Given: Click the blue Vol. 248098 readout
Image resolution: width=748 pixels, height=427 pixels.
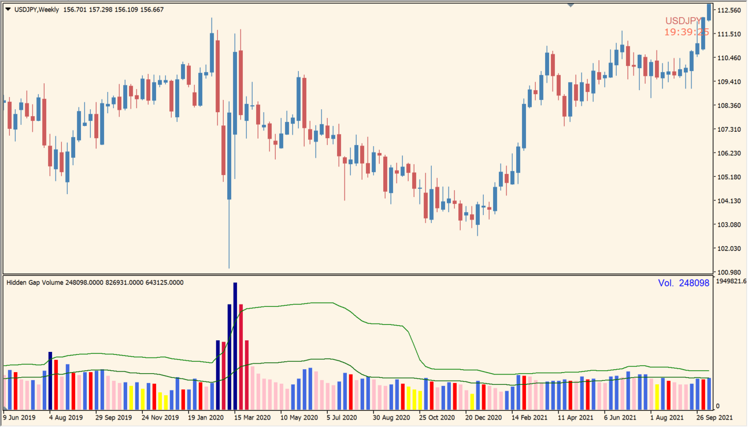Looking at the screenshot, I should tap(683, 283).
